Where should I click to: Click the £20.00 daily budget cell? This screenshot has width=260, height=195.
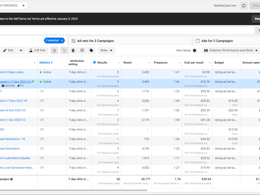233,110
